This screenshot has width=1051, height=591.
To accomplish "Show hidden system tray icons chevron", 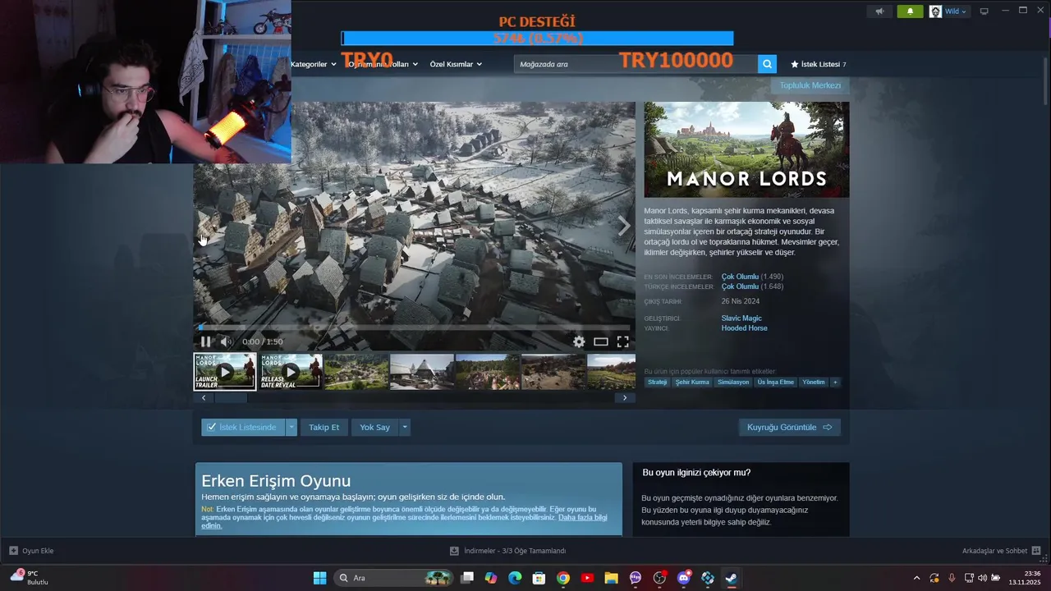I will 916,578.
